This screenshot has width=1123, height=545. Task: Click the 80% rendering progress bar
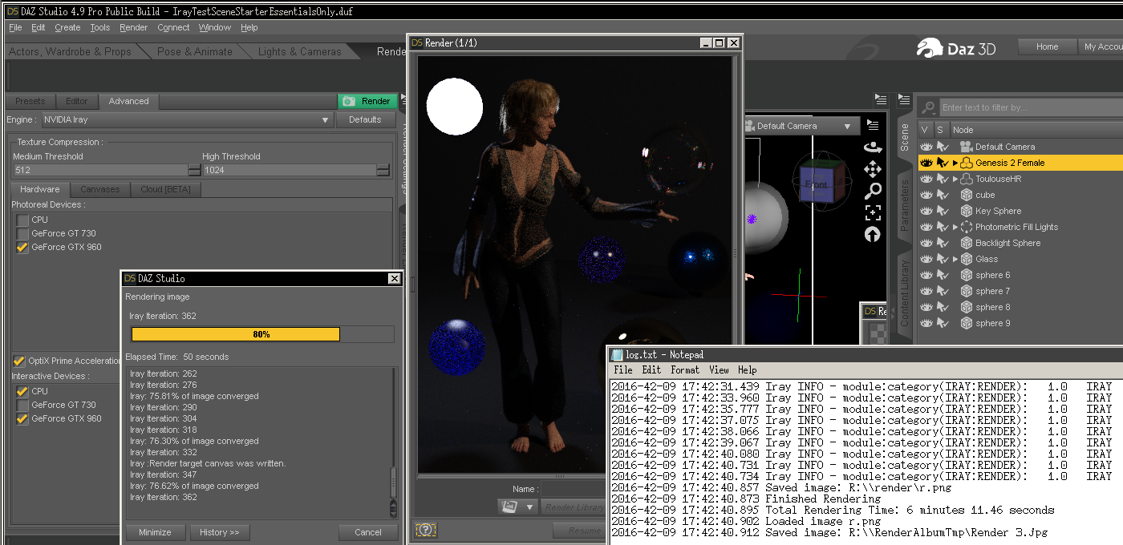click(262, 334)
